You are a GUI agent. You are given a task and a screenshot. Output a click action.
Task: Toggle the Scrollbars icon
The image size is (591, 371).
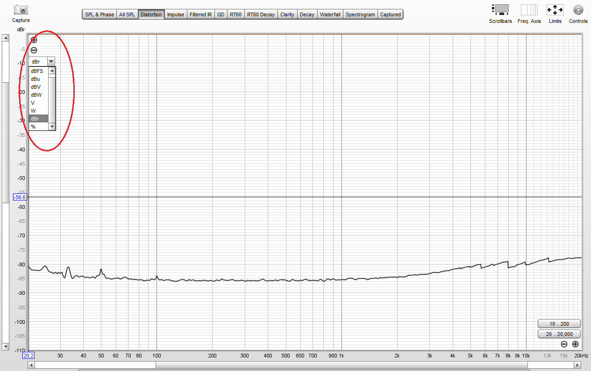click(500, 10)
